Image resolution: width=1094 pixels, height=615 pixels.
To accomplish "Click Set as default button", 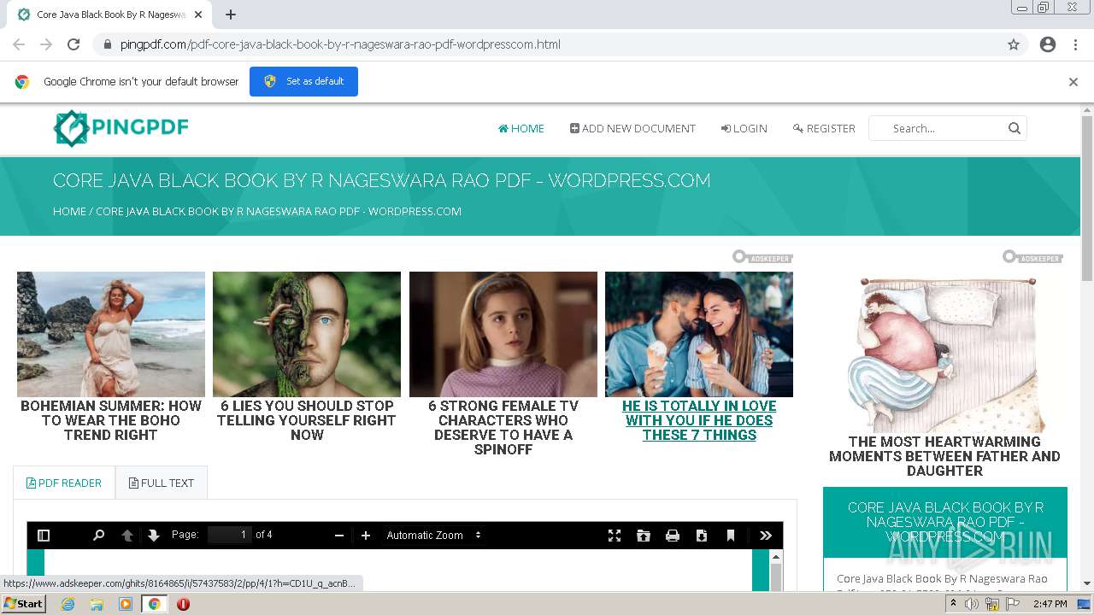I will [x=303, y=81].
